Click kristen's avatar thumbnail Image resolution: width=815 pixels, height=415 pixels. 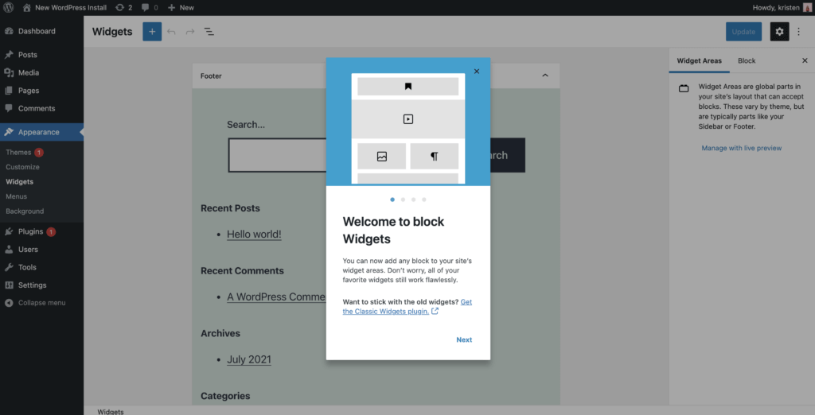(x=807, y=8)
